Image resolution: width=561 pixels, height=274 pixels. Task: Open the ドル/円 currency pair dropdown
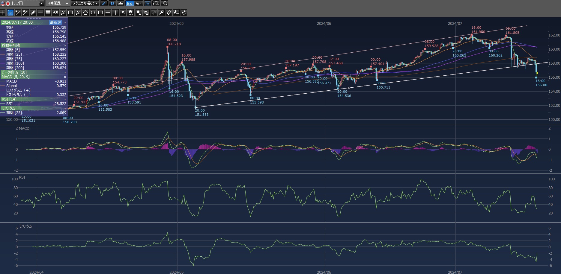pyautogui.click(x=42, y=3)
